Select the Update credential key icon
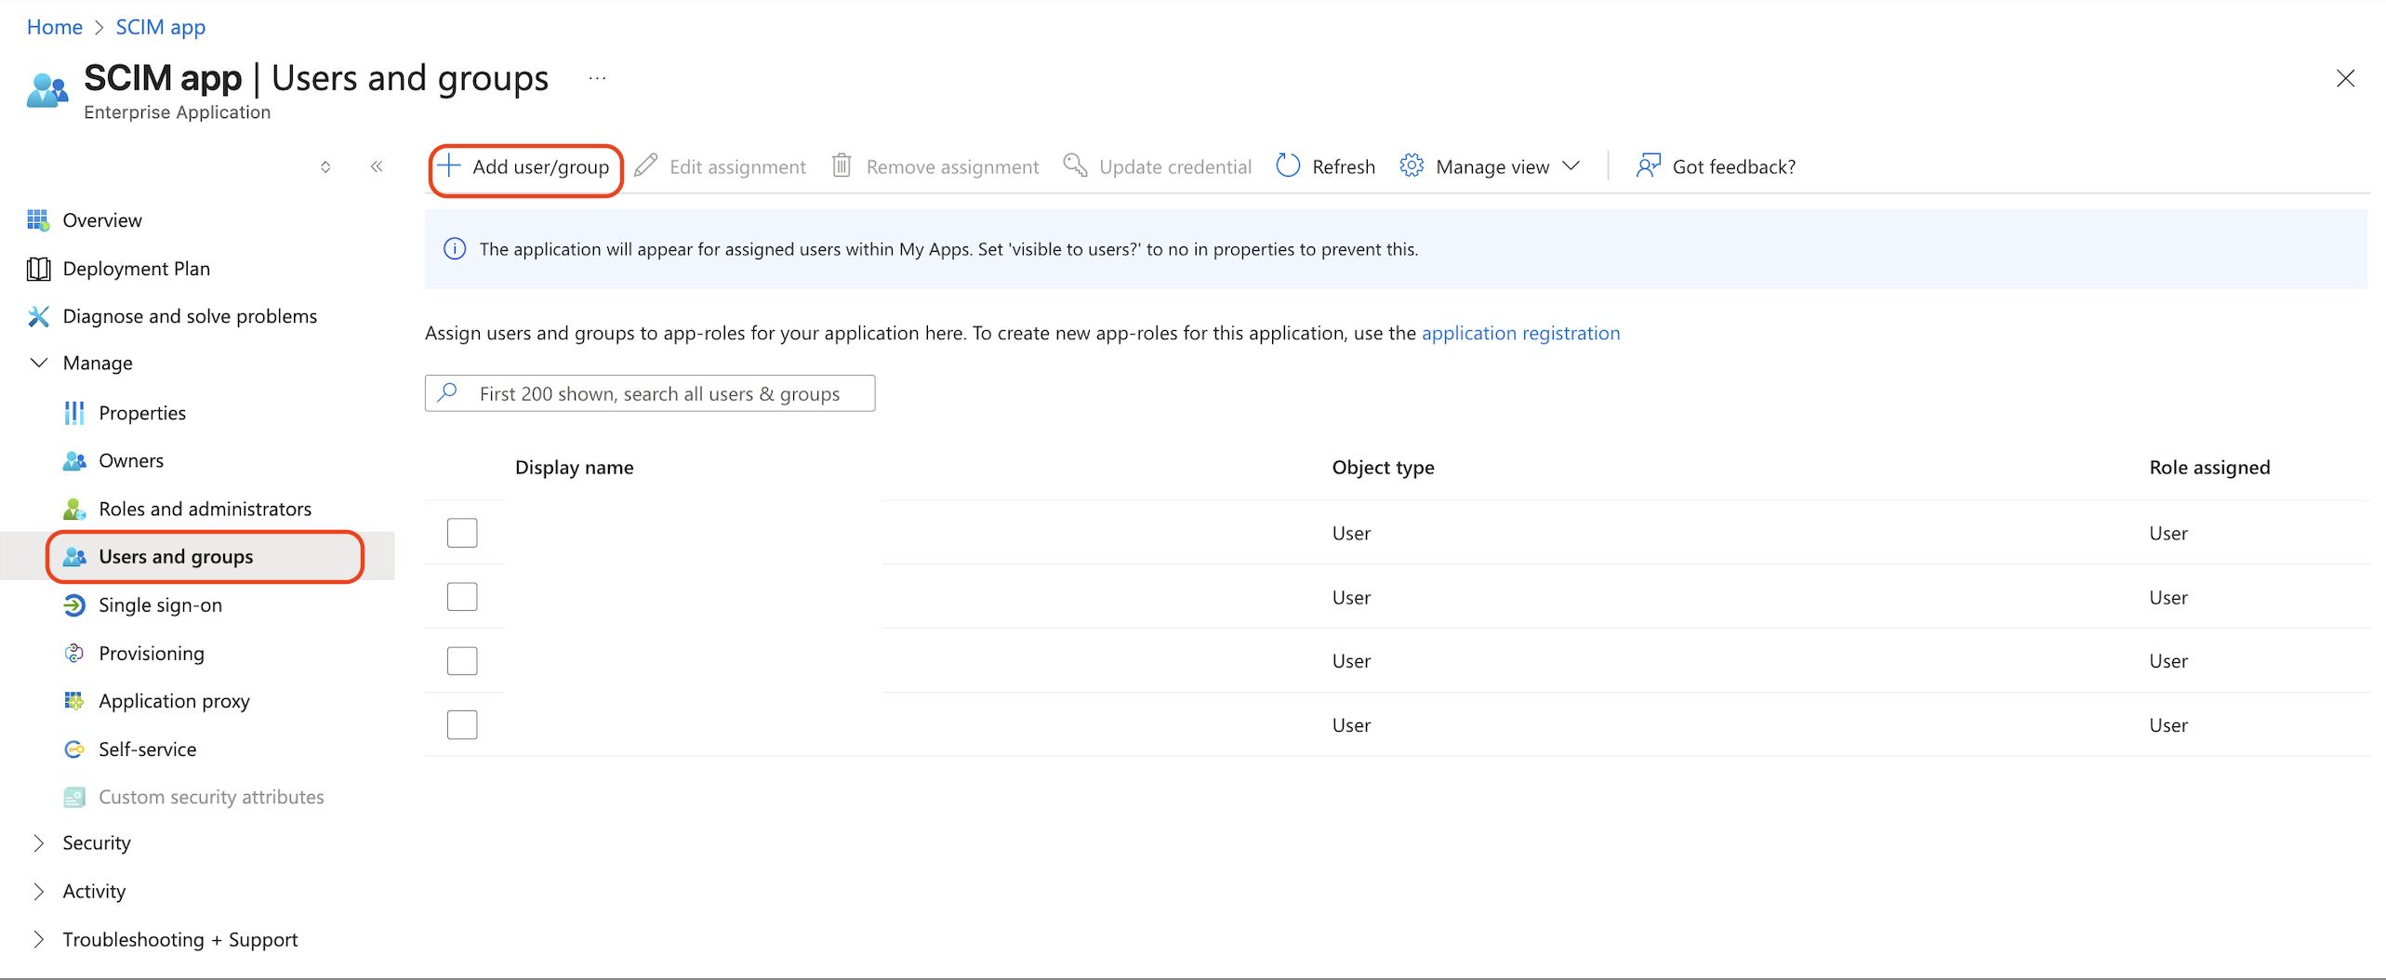 pos(1075,166)
